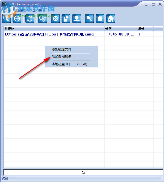Screen dimensions: 164x182
Task: Choose 添加缺损磁盘 from context menu
Action: (71, 57)
